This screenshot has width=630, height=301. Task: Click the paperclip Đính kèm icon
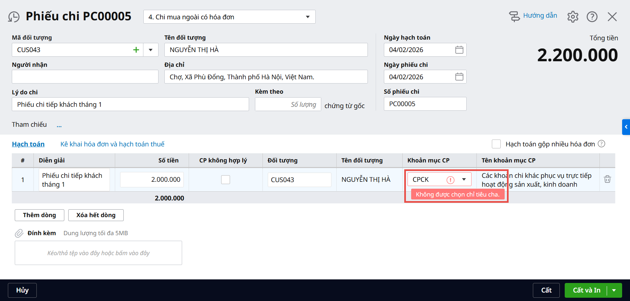click(x=19, y=233)
